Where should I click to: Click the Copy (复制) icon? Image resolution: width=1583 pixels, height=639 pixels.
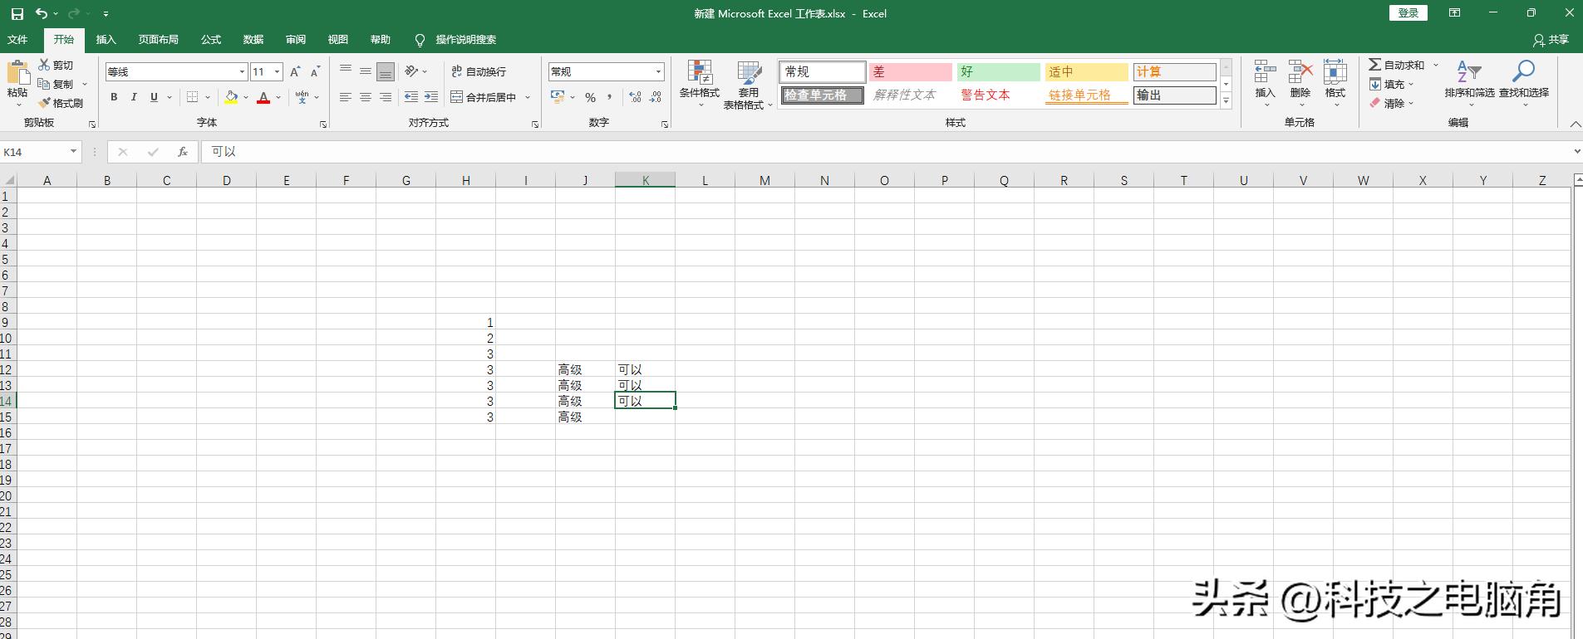tap(44, 84)
